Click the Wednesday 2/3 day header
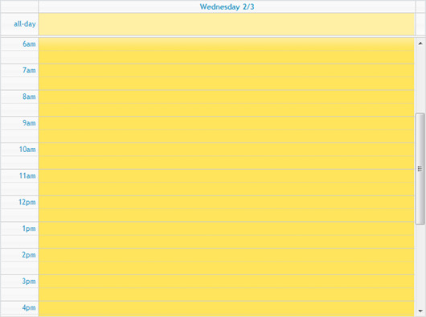The width and height of the screenshot is (426, 317). pos(227,6)
